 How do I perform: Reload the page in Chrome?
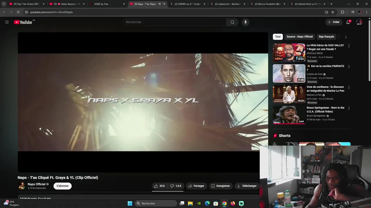coord(18,12)
